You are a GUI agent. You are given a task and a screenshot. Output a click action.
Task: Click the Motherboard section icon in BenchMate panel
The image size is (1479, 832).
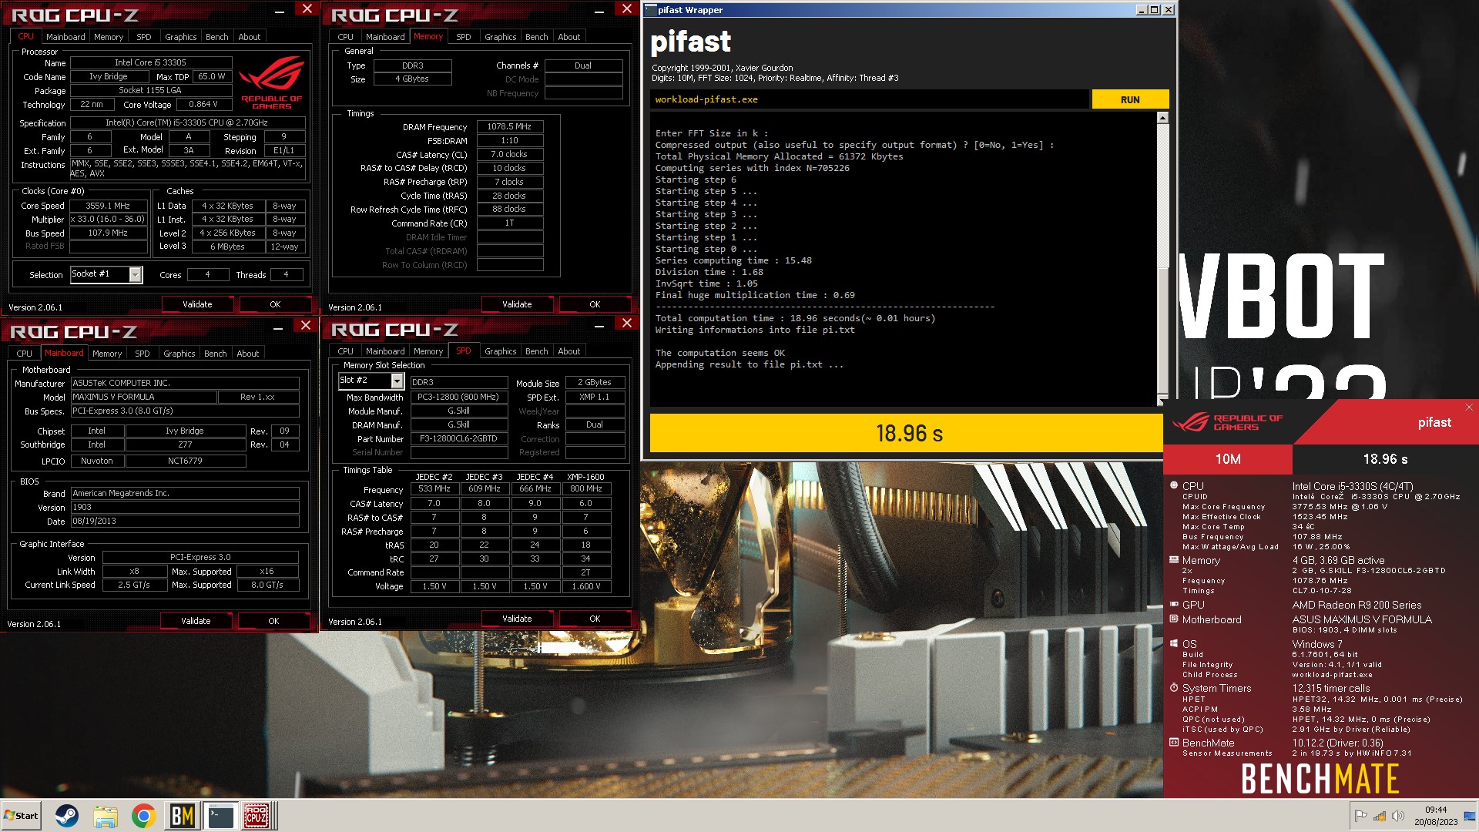coord(1174,619)
